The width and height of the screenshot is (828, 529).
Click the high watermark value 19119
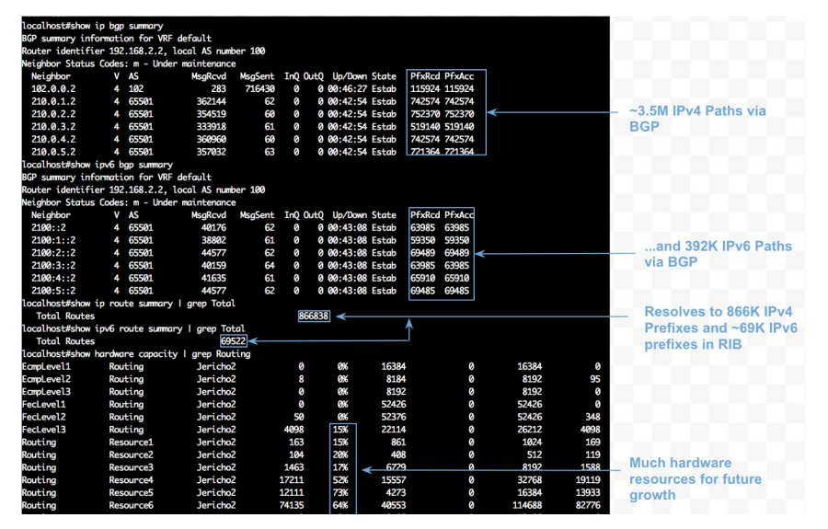588,480
